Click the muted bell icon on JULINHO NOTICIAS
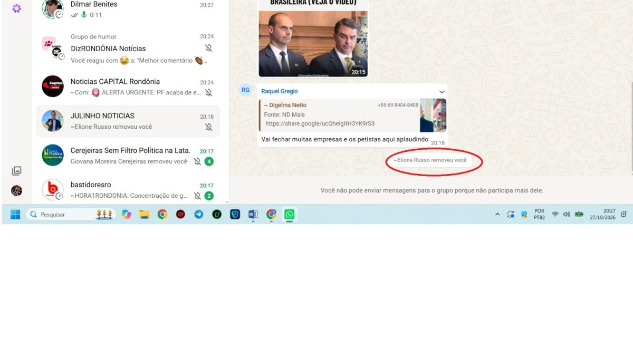Screen dimensions: 633x356 click(x=209, y=127)
